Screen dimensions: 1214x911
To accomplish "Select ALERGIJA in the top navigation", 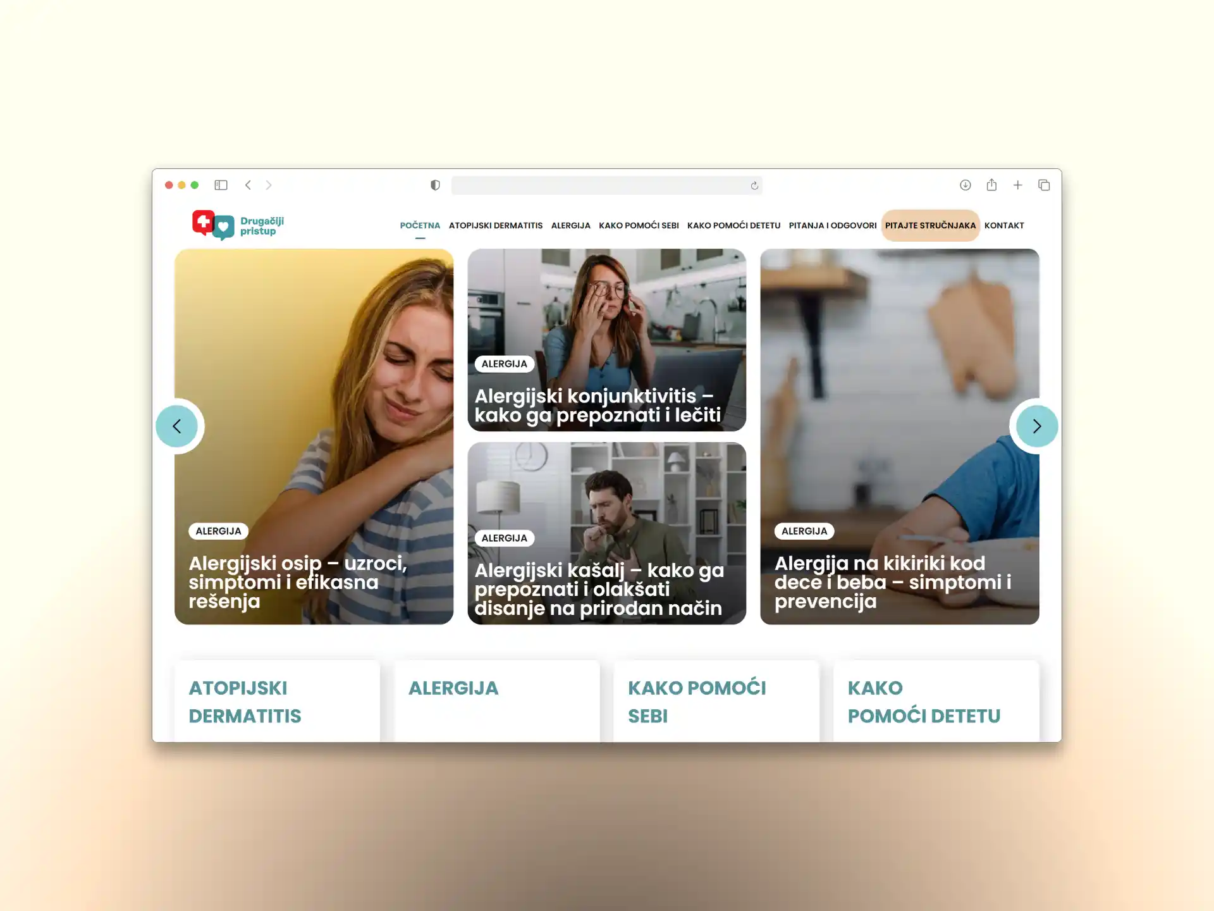I will coord(570,226).
